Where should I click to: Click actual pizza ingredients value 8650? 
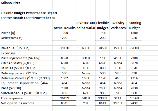tap(65, 58)
